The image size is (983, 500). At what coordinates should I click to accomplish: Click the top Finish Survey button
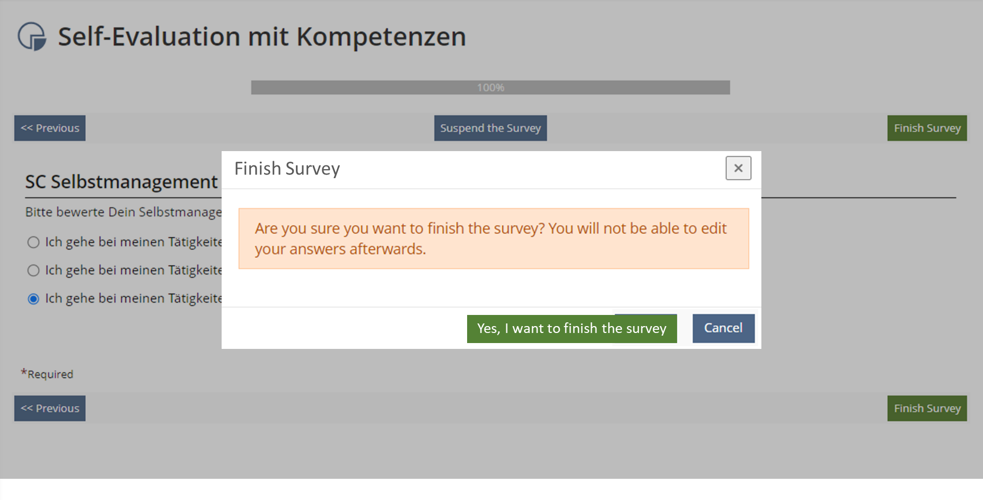tap(927, 128)
